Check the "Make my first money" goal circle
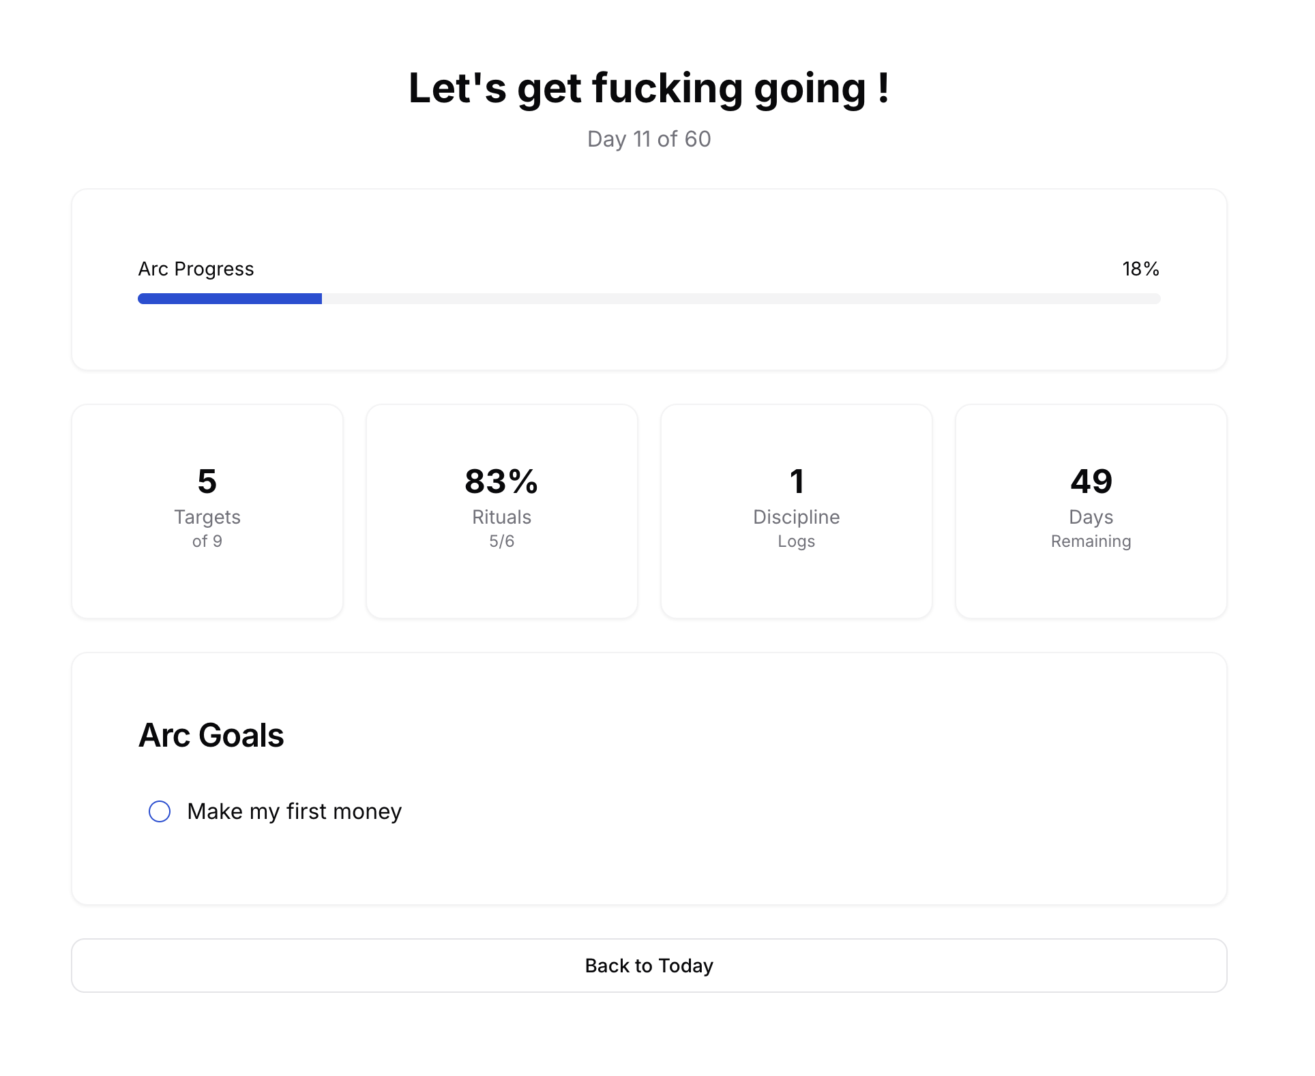The height and width of the screenshot is (1076, 1315). tap(160, 811)
